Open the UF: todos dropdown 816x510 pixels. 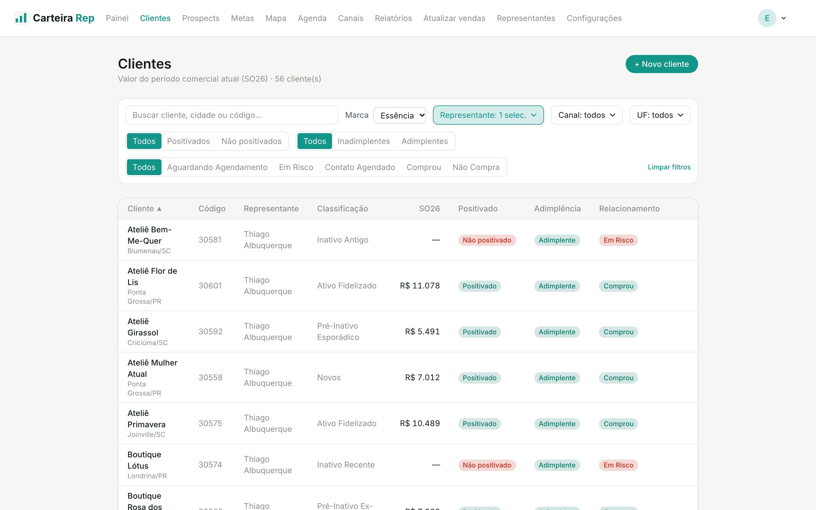click(x=660, y=115)
